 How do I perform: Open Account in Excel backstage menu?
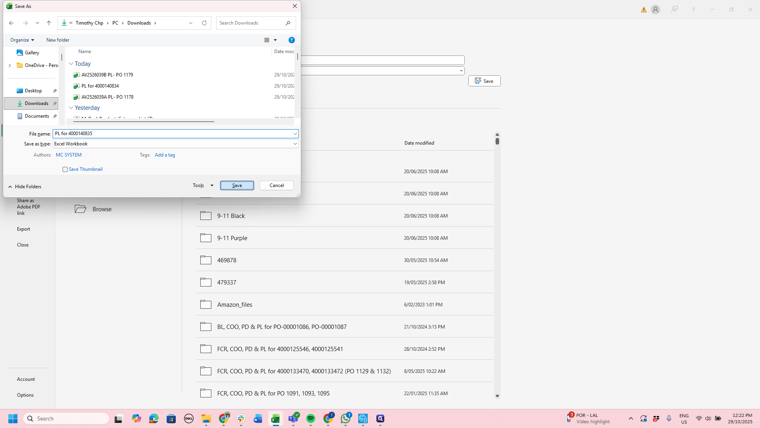click(26, 379)
